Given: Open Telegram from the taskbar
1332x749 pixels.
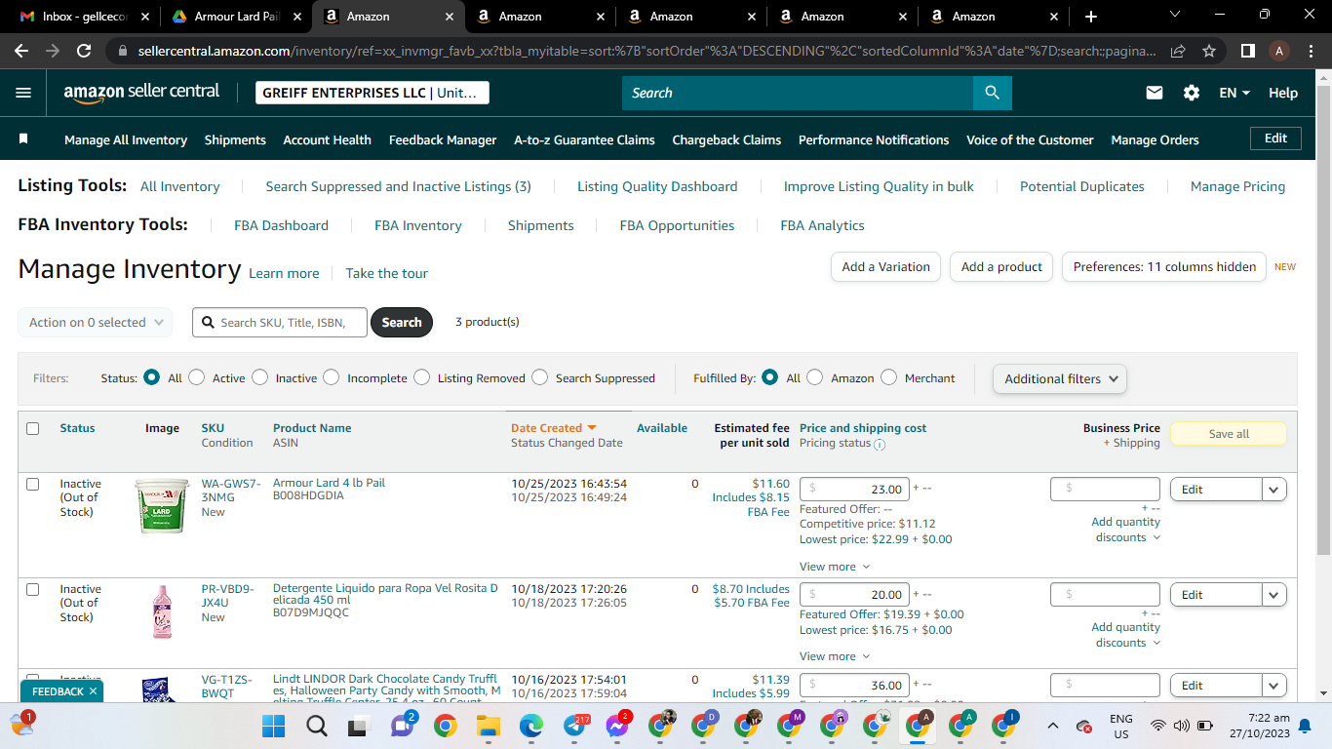Looking at the screenshot, I should tap(574, 726).
